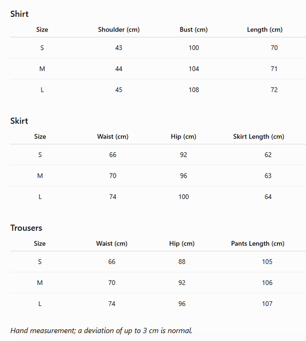Click the Shirt section heading
The width and height of the screenshot is (306, 341).
click(19, 14)
